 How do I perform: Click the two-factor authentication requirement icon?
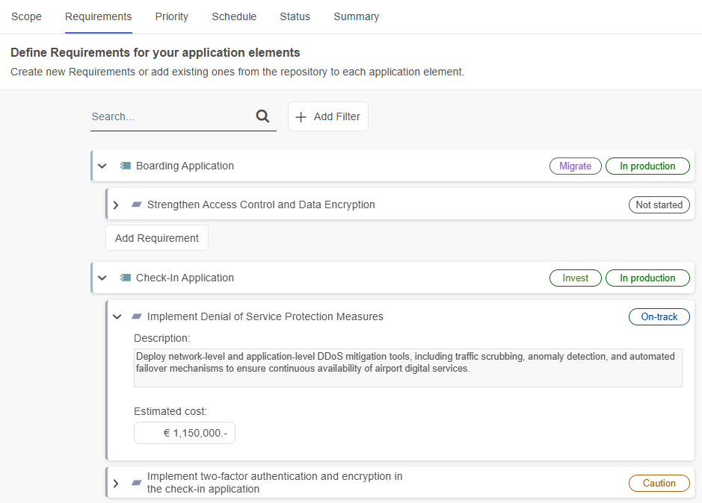pyautogui.click(x=136, y=483)
